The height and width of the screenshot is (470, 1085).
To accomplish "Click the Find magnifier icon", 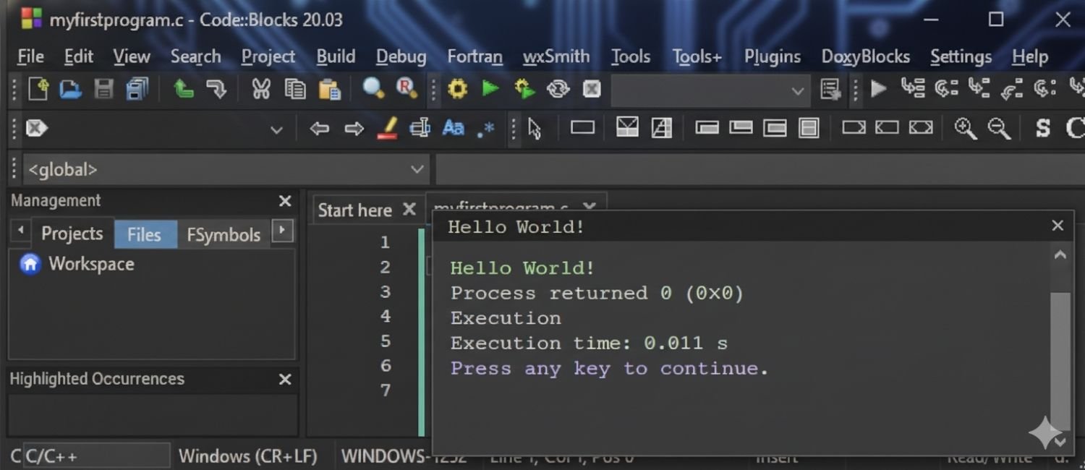I will tap(373, 89).
